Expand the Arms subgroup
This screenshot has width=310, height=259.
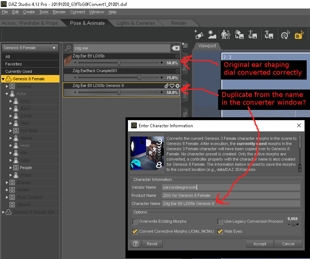click(x=11, y=101)
